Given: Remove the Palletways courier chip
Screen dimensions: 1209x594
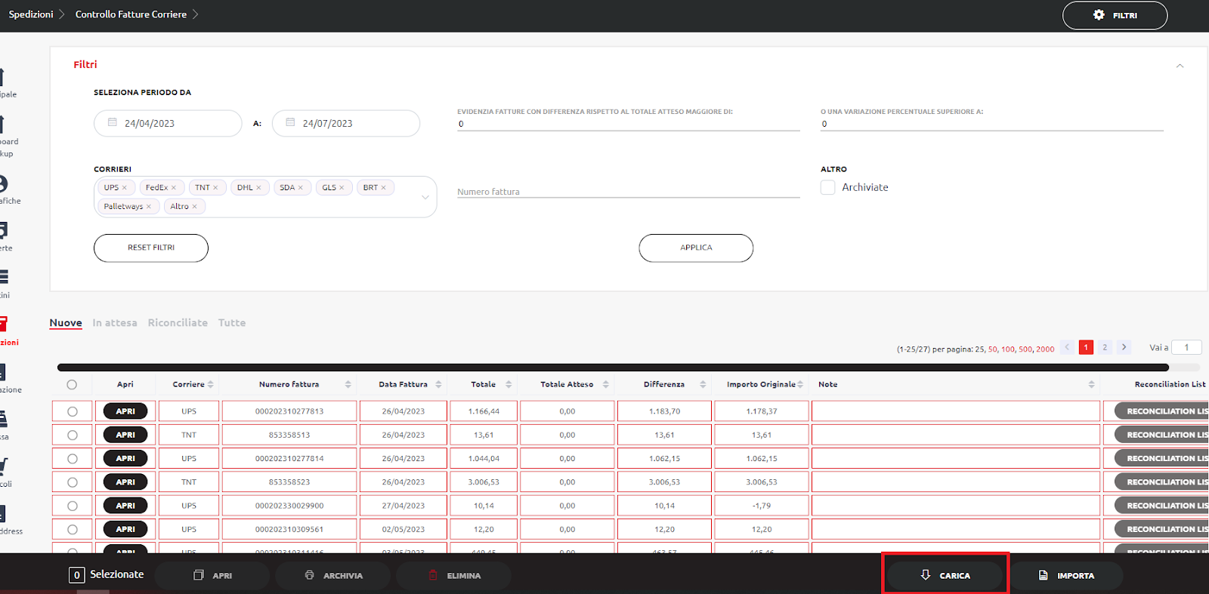Looking at the screenshot, I should click(149, 207).
